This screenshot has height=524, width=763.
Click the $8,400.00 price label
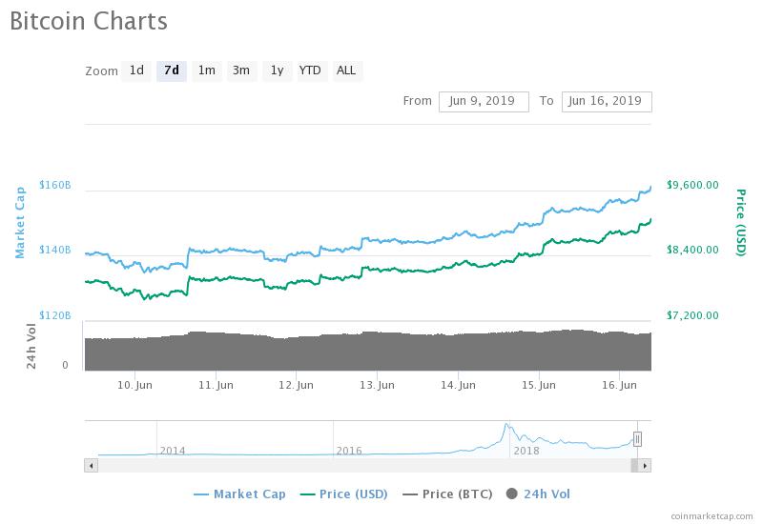point(692,250)
